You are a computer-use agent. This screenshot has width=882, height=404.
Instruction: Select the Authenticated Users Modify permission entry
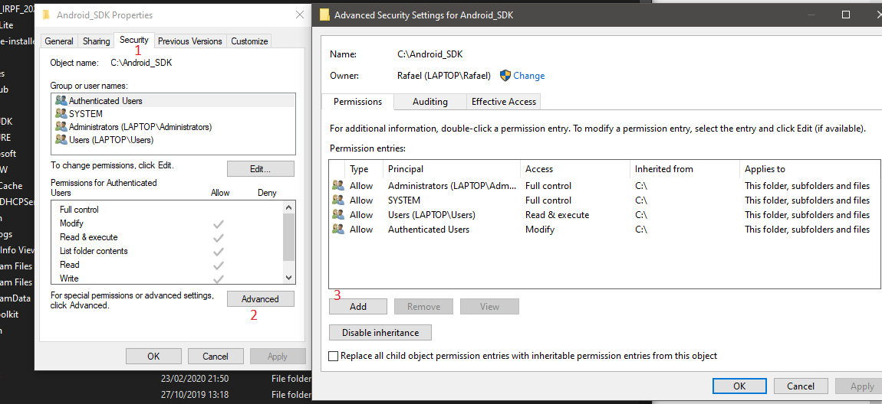[x=604, y=230]
